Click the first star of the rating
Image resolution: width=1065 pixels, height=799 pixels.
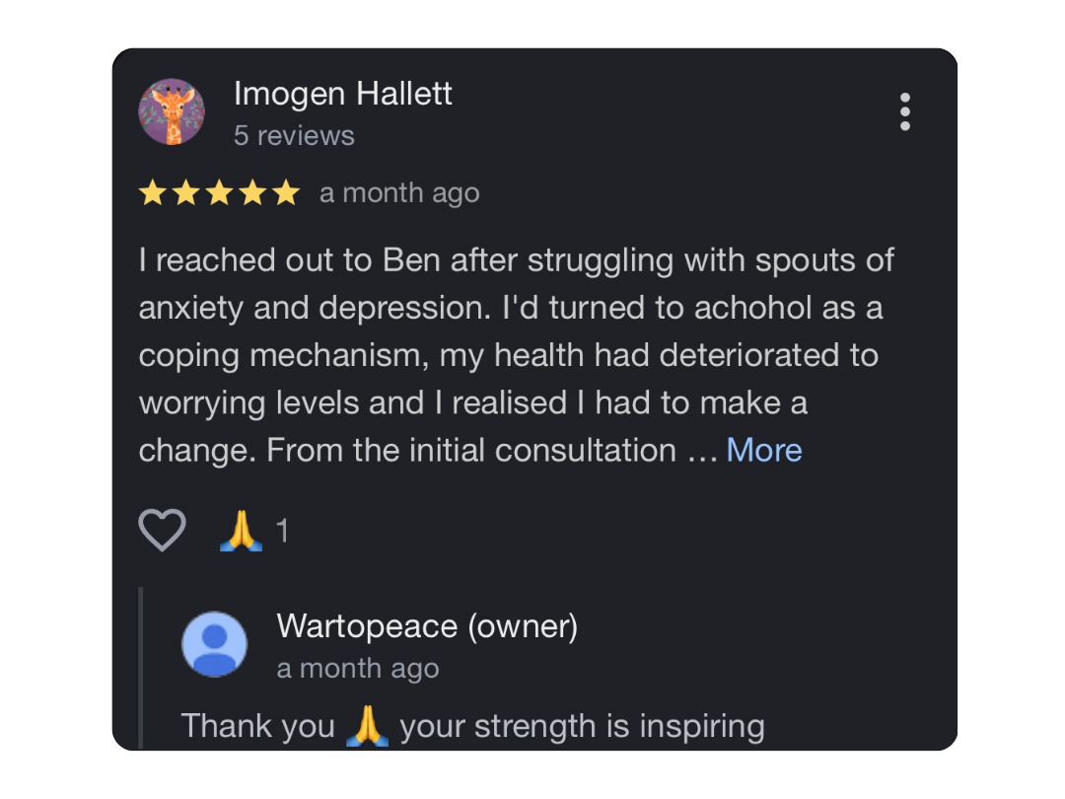pyautogui.click(x=153, y=193)
